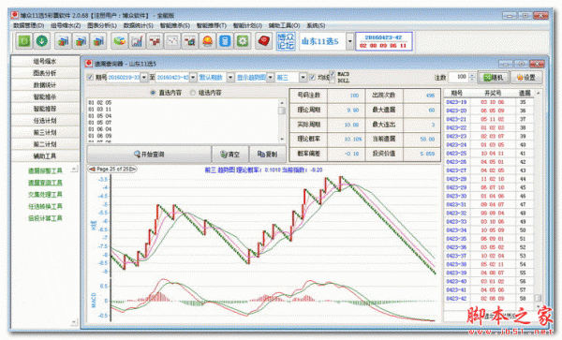Increase the 注数 spinner value
This screenshot has width=562, height=340.
point(472,75)
